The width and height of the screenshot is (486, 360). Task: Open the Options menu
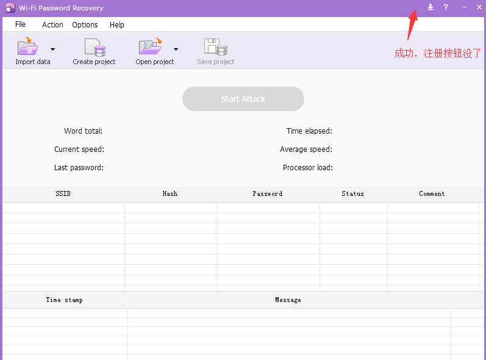pyautogui.click(x=85, y=25)
